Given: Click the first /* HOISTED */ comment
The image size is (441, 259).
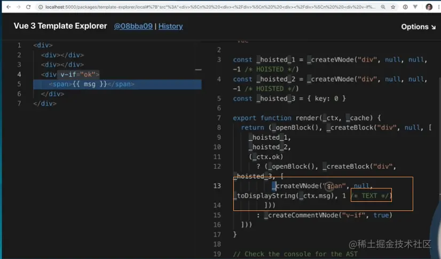Looking at the screenshot, I should (x=271, y=69).
